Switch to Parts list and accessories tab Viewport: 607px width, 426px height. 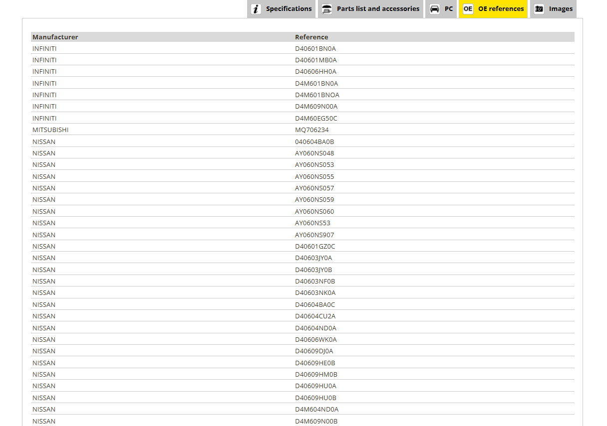coord(370,9)
